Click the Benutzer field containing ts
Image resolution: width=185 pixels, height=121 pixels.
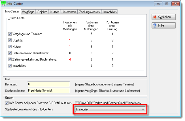click(49, 84)
